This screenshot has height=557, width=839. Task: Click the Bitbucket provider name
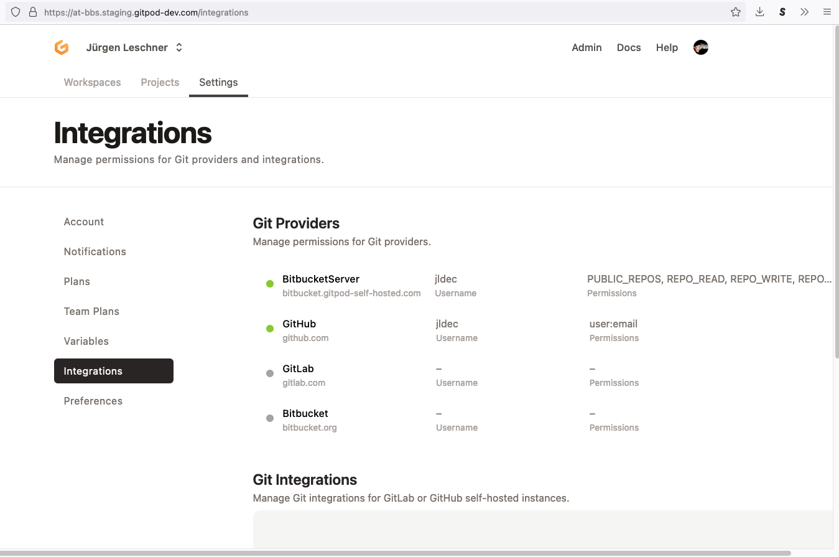[305, 413]
